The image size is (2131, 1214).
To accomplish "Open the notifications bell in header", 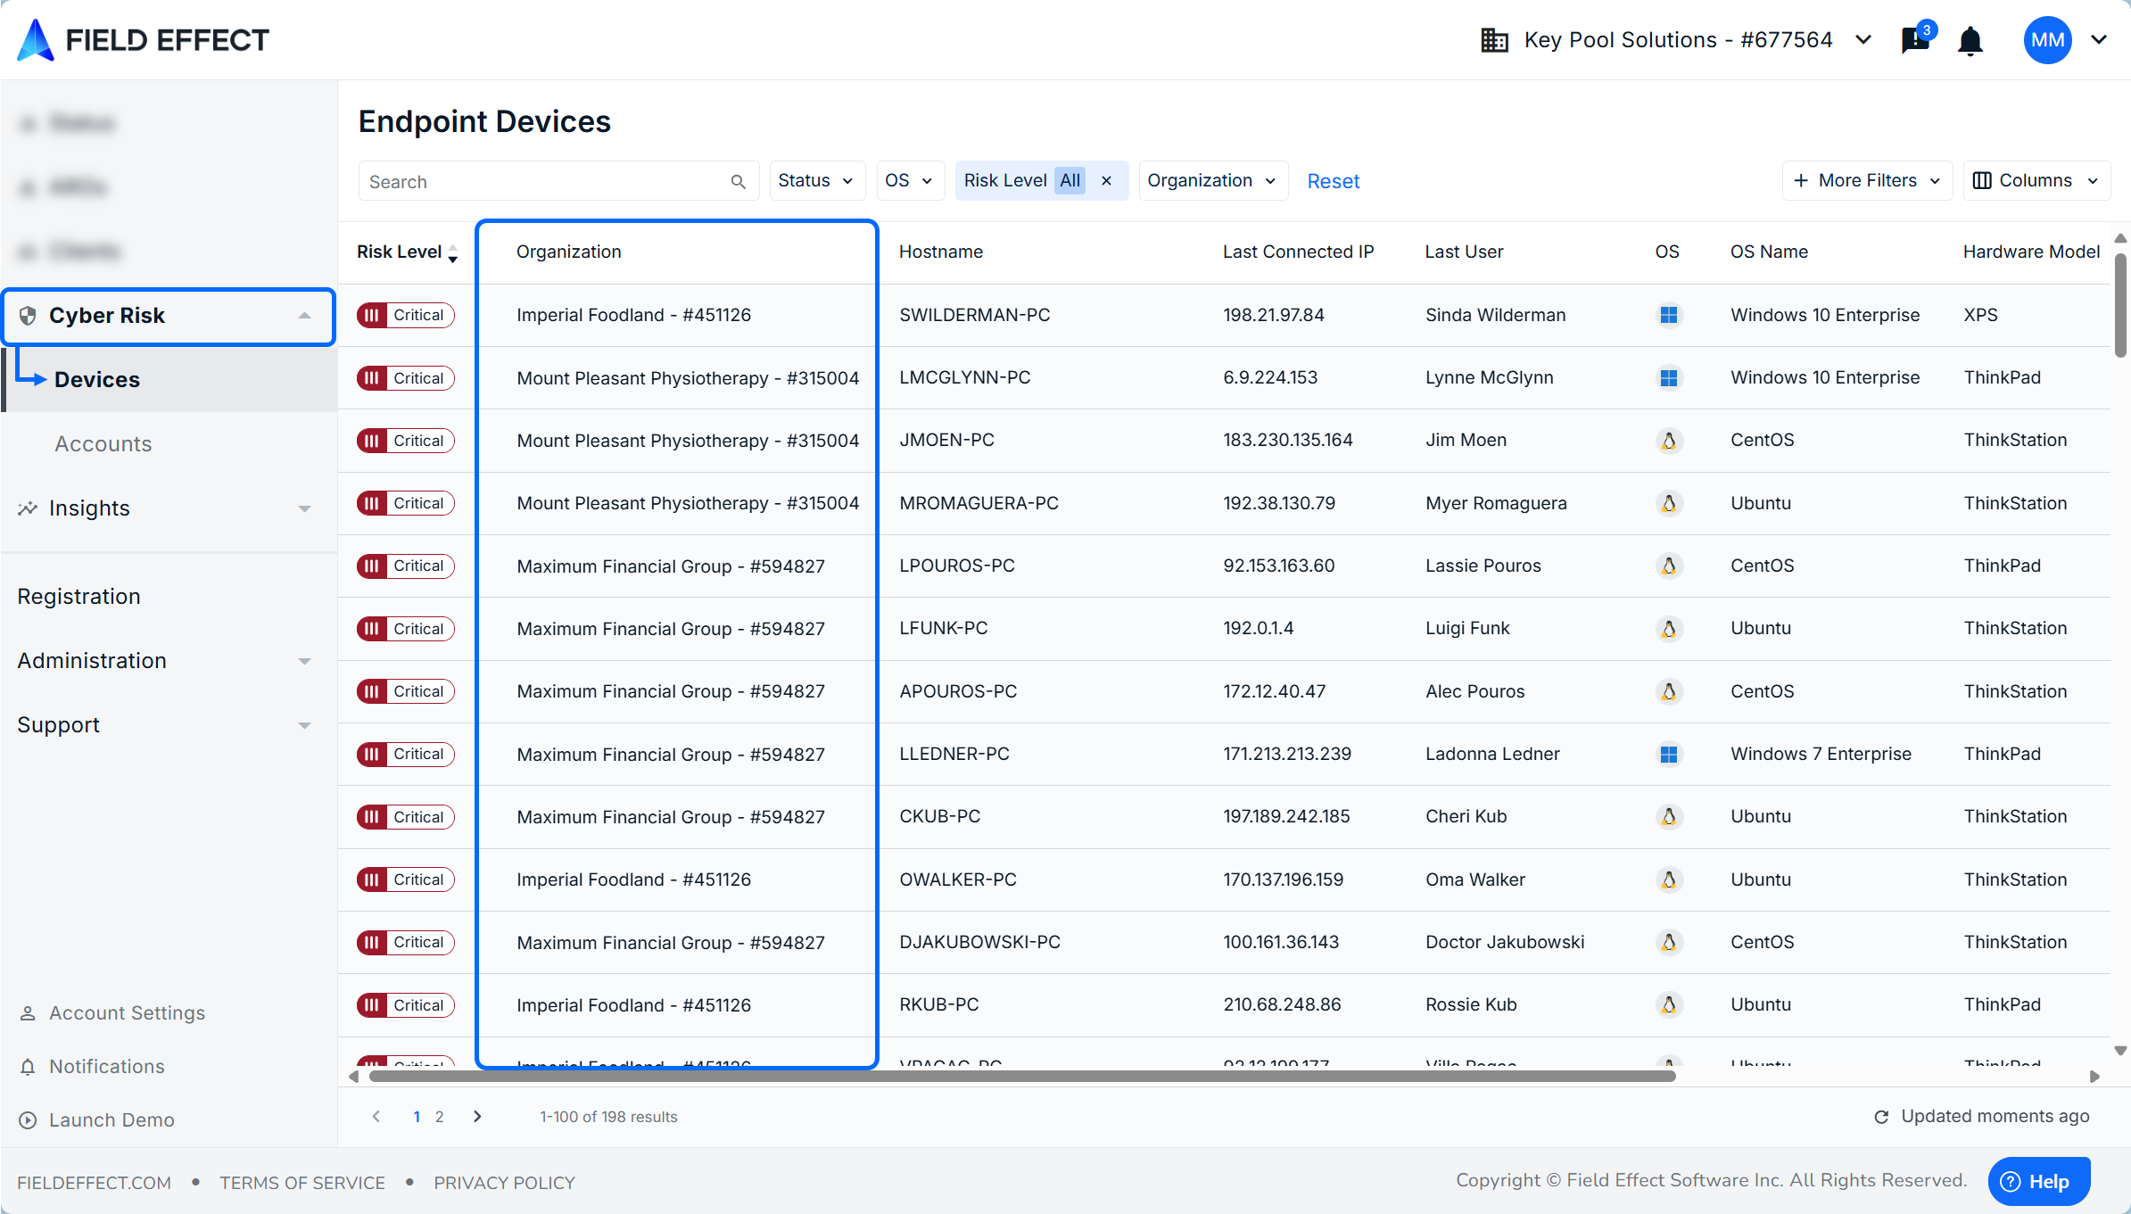I will pos(1970,41).
